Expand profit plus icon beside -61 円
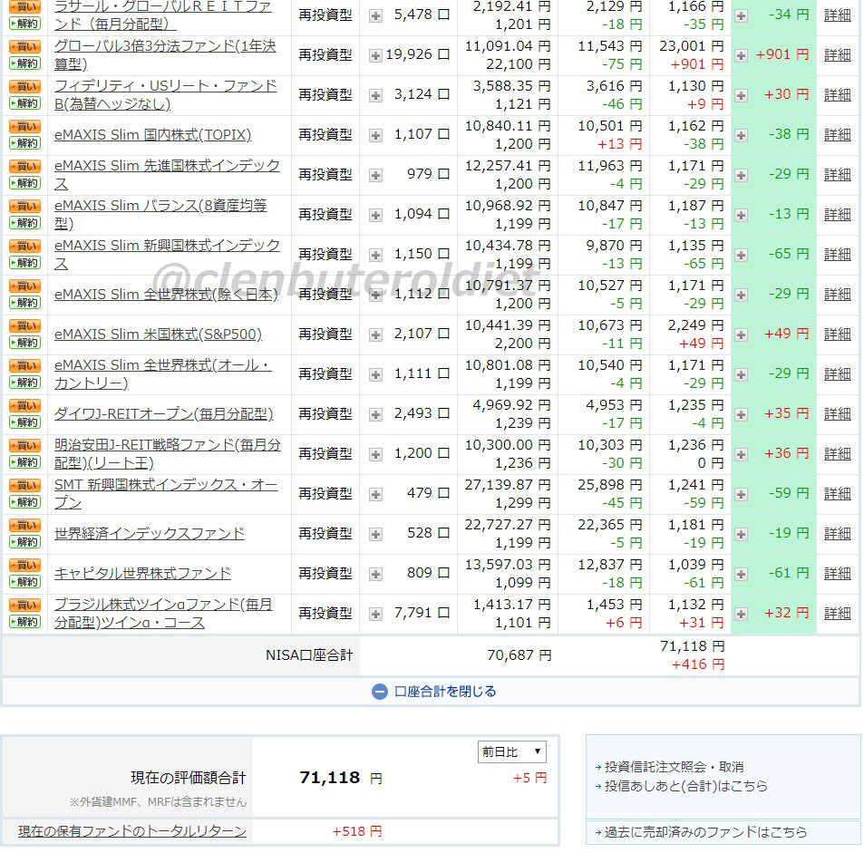Screen dimensions: 864x853 coord(742,574)
